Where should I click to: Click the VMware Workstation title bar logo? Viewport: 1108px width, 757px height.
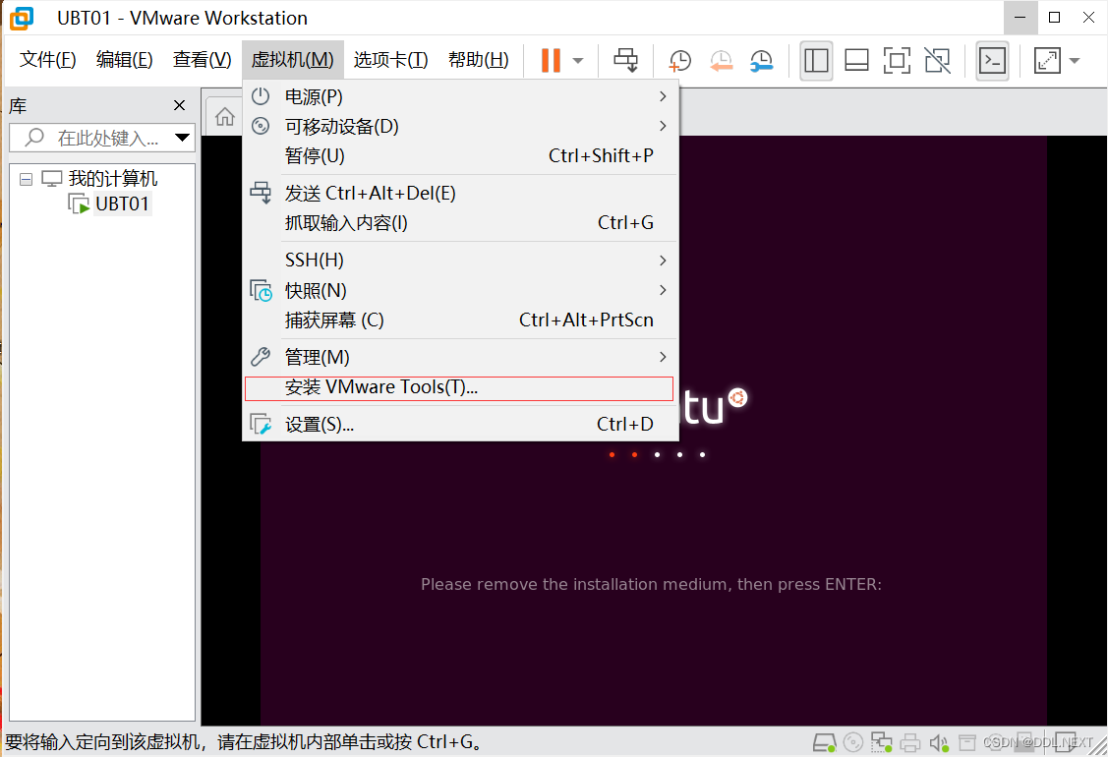tap(22, 18)
